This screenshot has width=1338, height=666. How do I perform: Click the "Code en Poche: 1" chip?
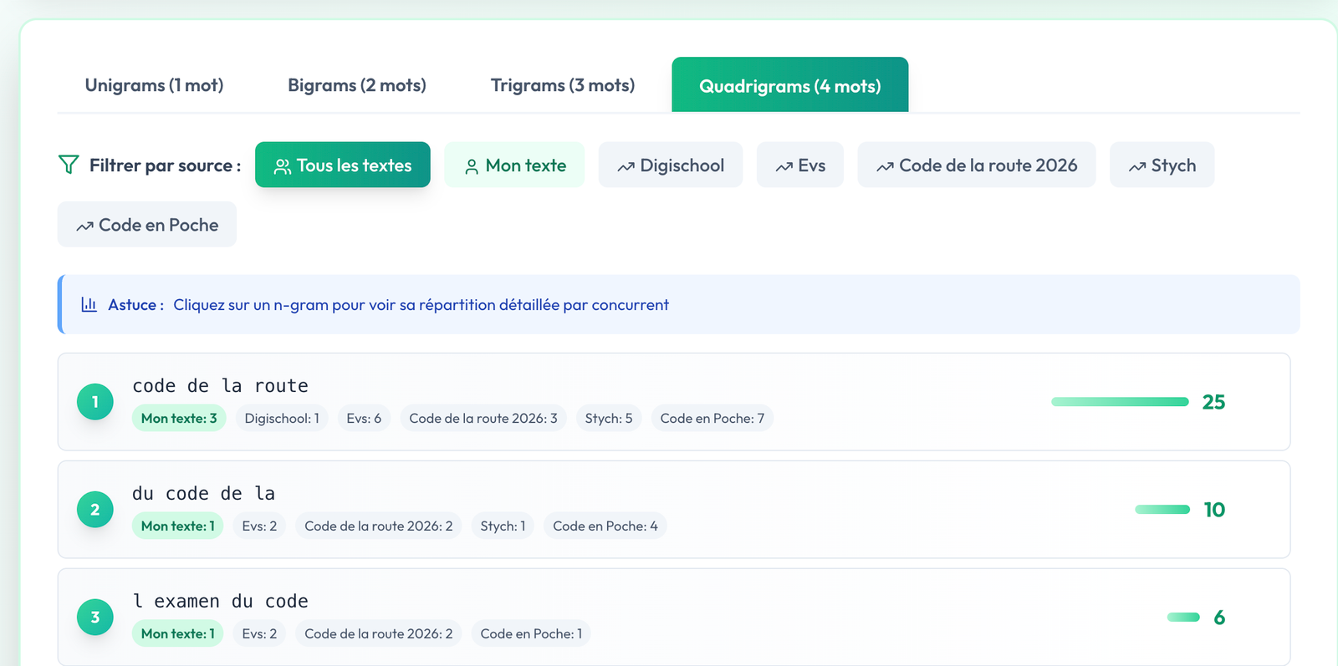click(x=531, y=633)
